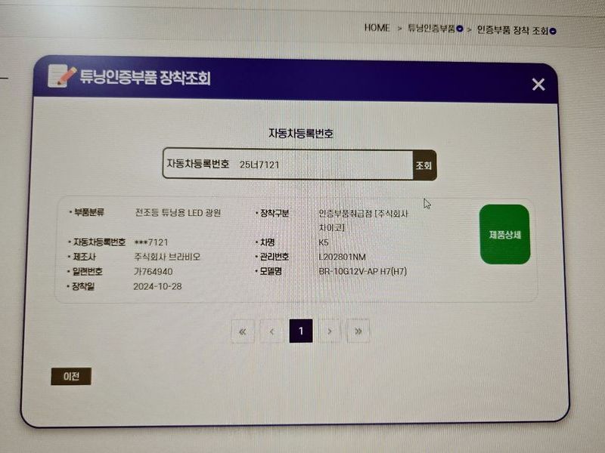The height and width of the screenshot is (453, 605).
Task: Go to HOME in breadcrumb
Action: coord(377,28)
